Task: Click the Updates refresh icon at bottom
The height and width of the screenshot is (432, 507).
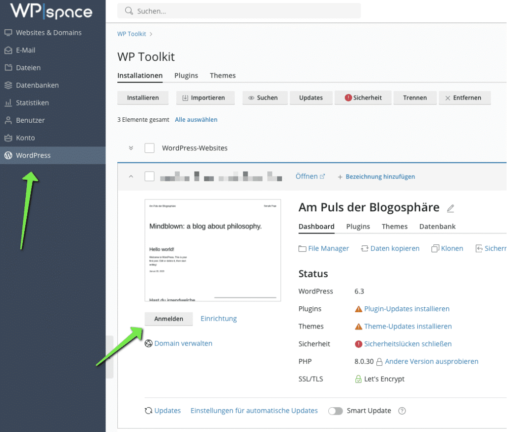Action: coord(149,411)
